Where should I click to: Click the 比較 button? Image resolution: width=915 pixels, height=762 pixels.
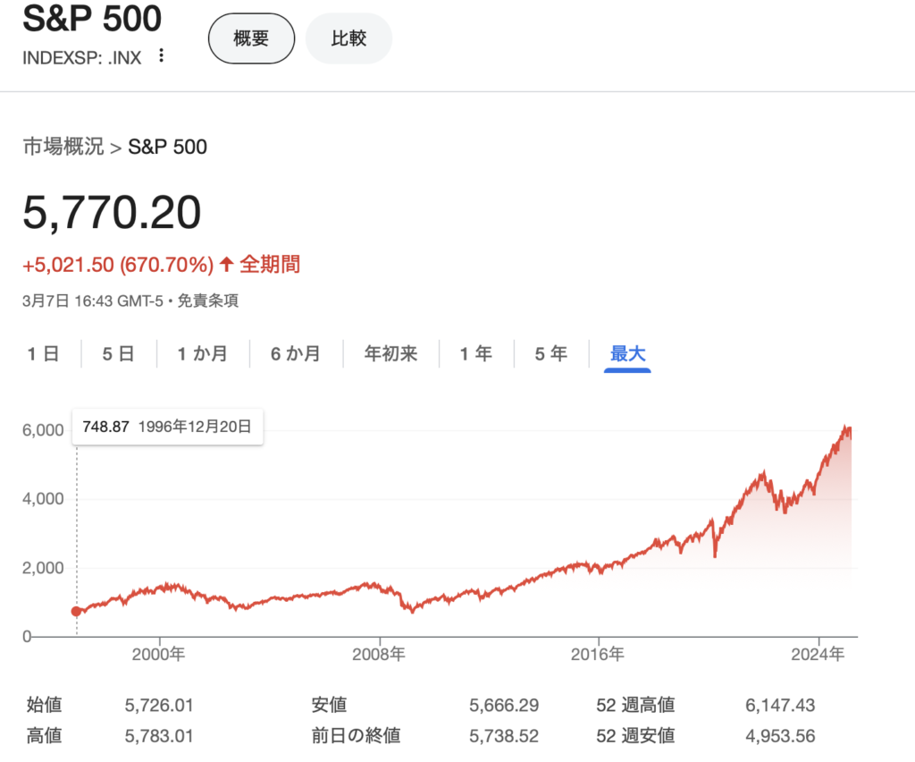pos(348,38)
